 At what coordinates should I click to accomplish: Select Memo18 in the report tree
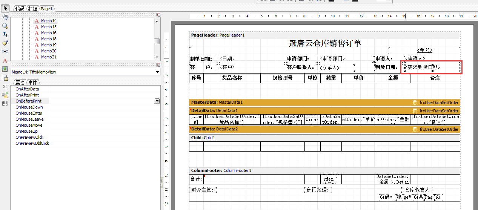coord(49,39)
